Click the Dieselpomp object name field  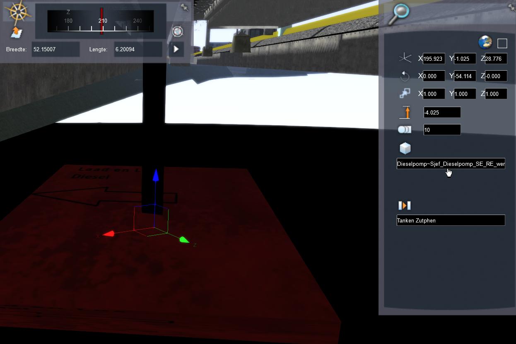(451, 164)
